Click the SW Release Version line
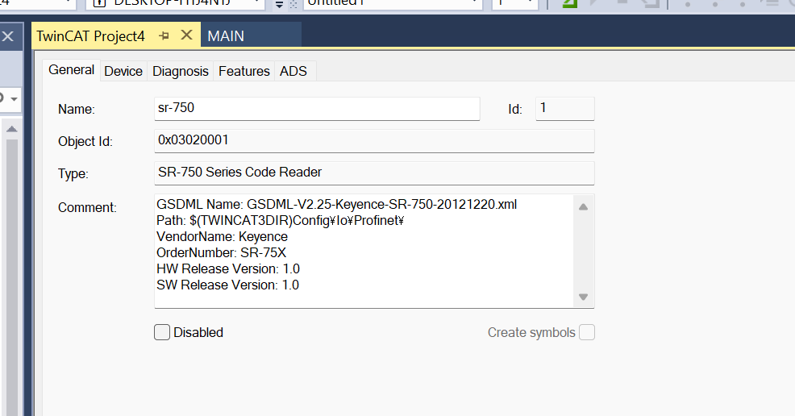Viewport: 795px width, 416px height. coord(227,285)
